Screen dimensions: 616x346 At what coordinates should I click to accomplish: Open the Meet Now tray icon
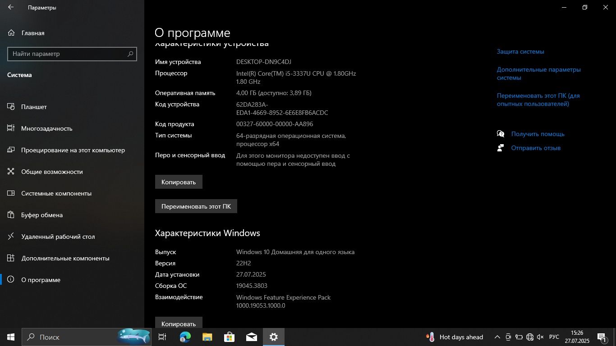click(x=508, y=337)
